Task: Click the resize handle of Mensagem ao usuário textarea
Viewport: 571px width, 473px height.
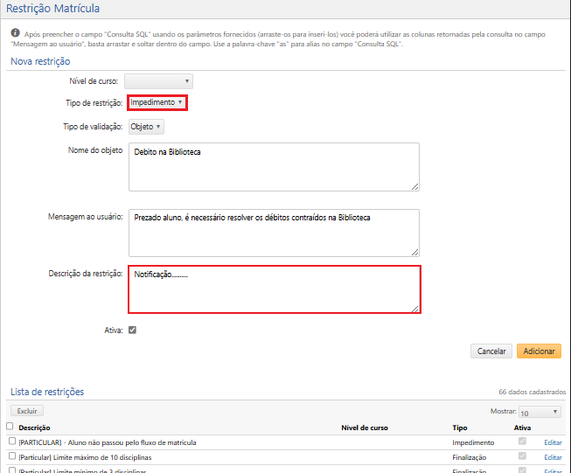Action: point(415,252)
